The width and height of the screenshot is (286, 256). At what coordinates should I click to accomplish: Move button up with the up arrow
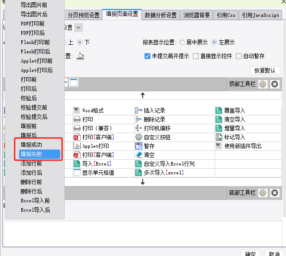click(x=143, y=95)
